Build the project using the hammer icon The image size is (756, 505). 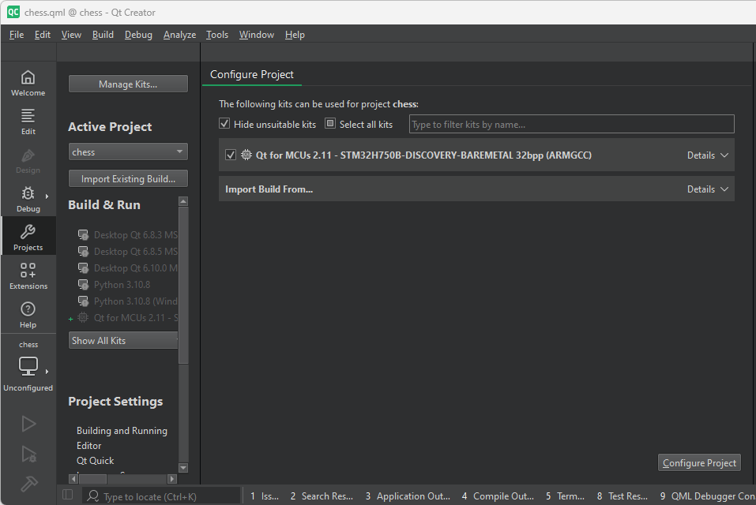click(28, 483)
